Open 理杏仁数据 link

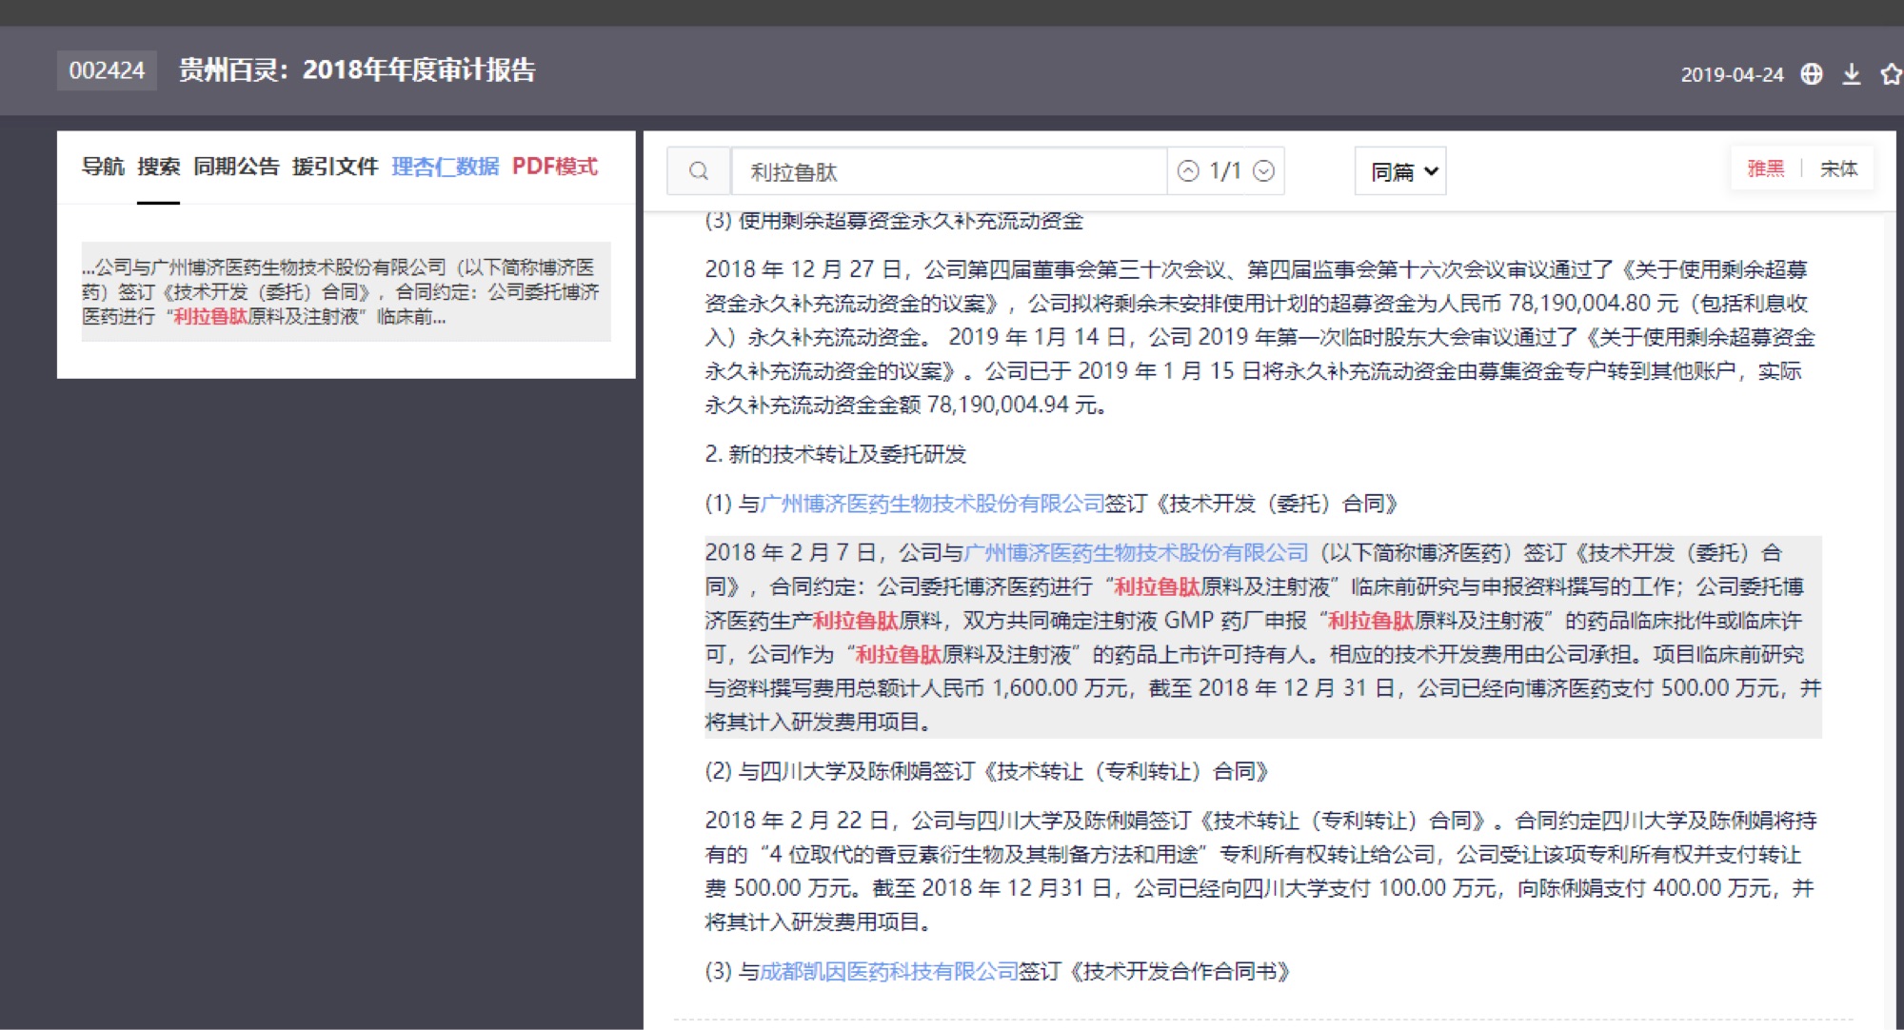pyautogui.click(x=445, y=167)
